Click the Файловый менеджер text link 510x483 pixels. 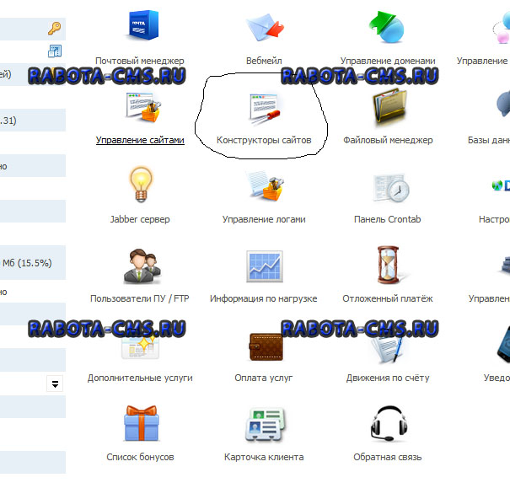(388, 140)
